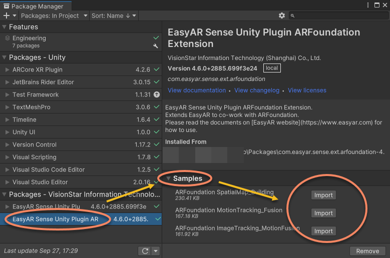Open the View documentation link
The width and height of the screenshot is (390, 258).
tap(197, 90)
